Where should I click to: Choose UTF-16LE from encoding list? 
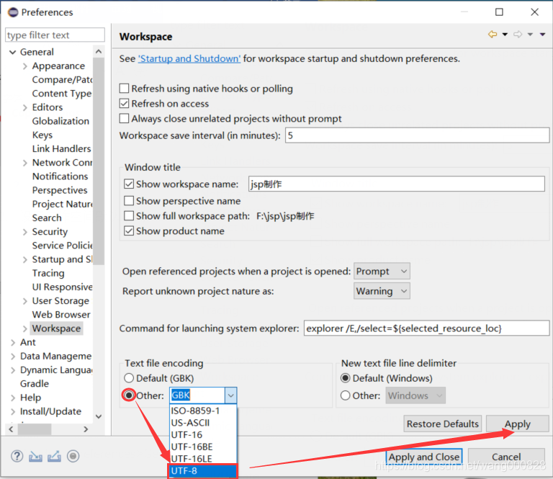pyautogui.click(x=203, y=459)
